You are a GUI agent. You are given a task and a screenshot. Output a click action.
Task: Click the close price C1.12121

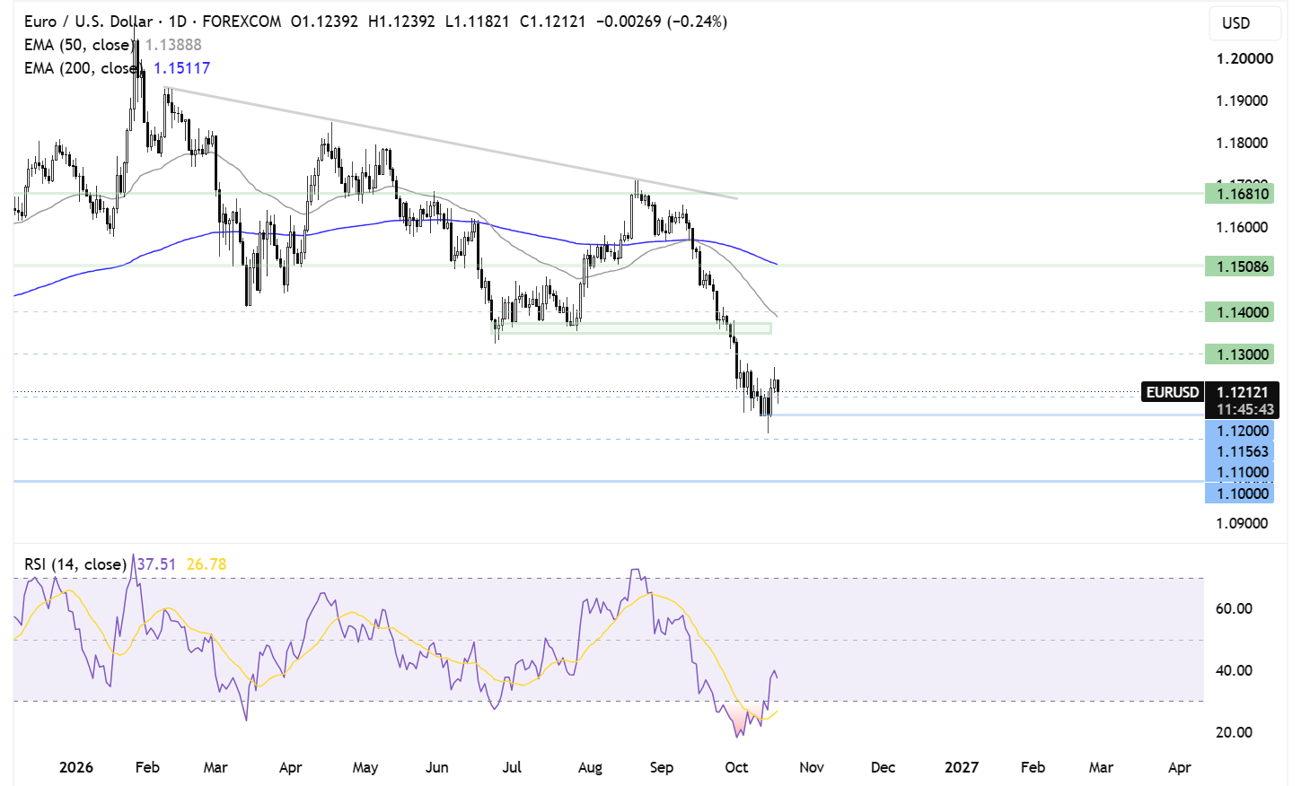[x=553, y=22]
